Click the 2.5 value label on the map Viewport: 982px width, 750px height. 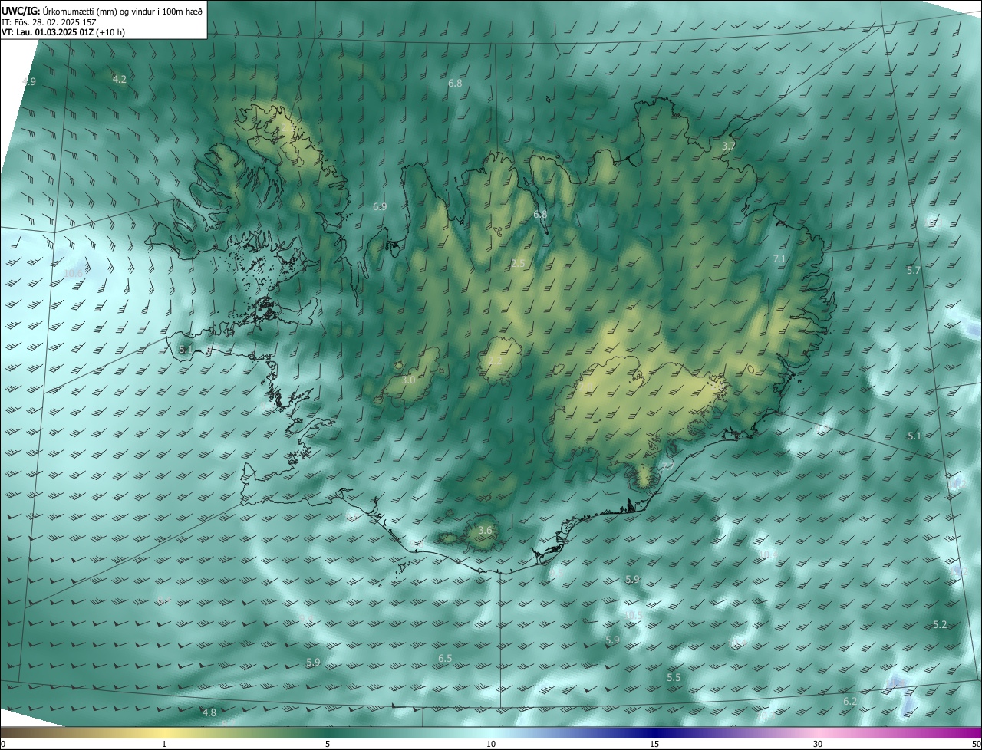point(519,263)
